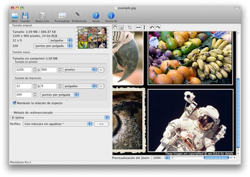Click the > button next to píxeles
This screenshot has height=177, width=250.
101,69
